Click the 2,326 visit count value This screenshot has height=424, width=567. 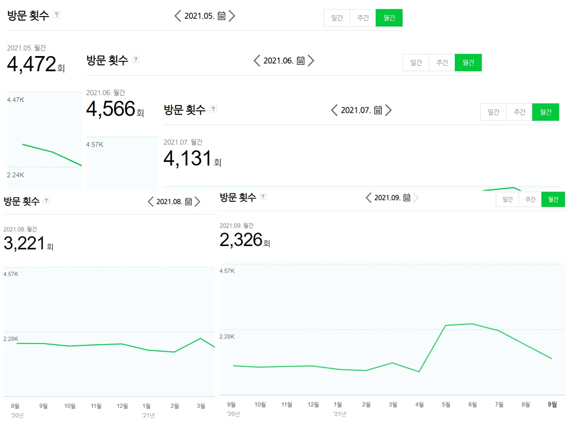pos(241,240)
